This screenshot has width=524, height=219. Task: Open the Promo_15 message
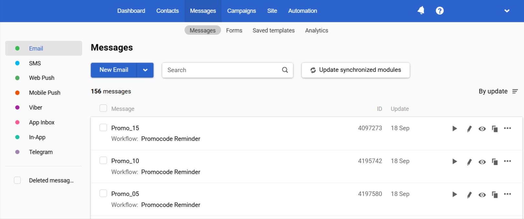(x=125, y=128)
